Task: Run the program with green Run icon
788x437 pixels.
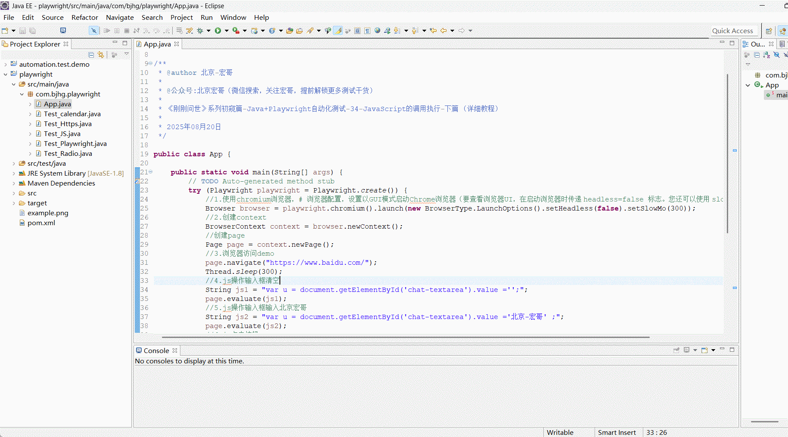Action: point(218,31)
